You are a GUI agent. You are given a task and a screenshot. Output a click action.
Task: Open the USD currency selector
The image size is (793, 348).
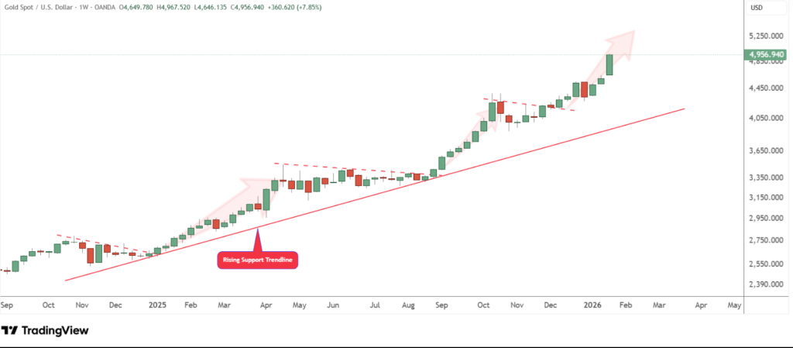(757, 8)
